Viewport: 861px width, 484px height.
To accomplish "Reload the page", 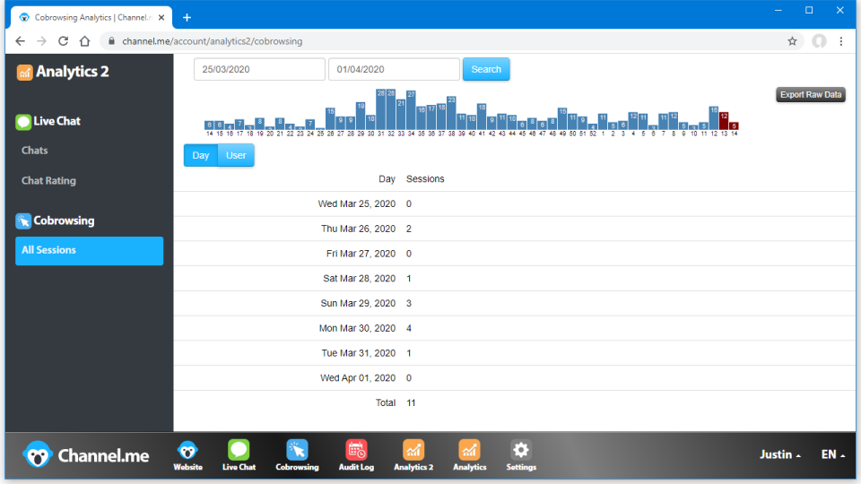I will 63,41.
